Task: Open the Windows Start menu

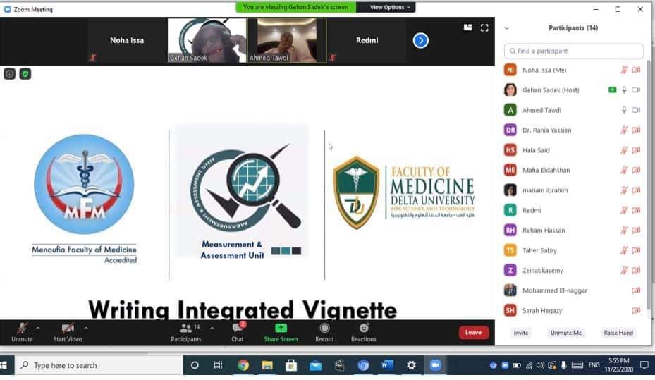Action: 4,365
